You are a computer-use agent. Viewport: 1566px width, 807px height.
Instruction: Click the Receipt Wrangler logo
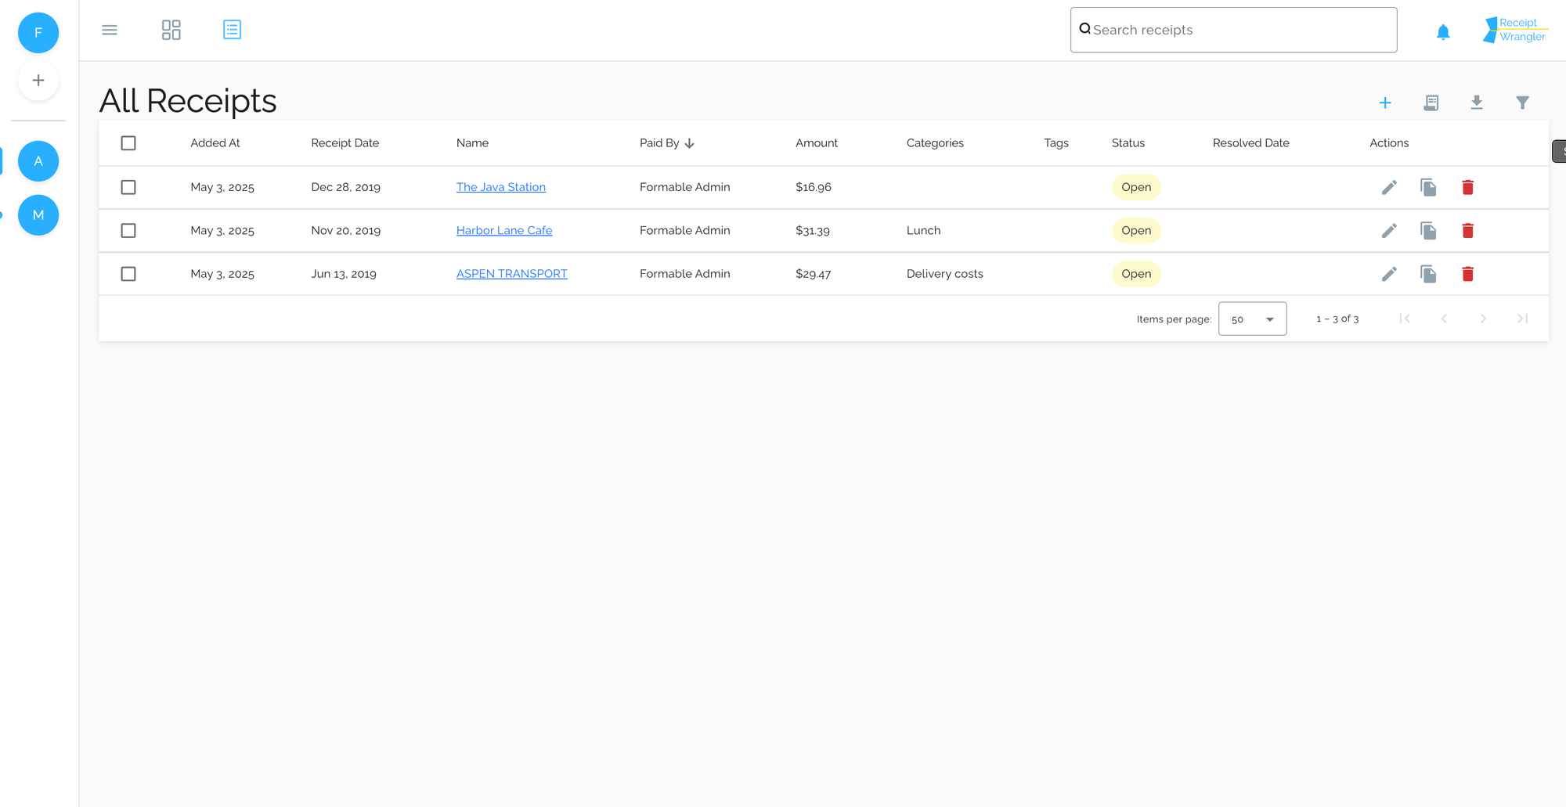pyautogui.click(x=1514, y=30)
